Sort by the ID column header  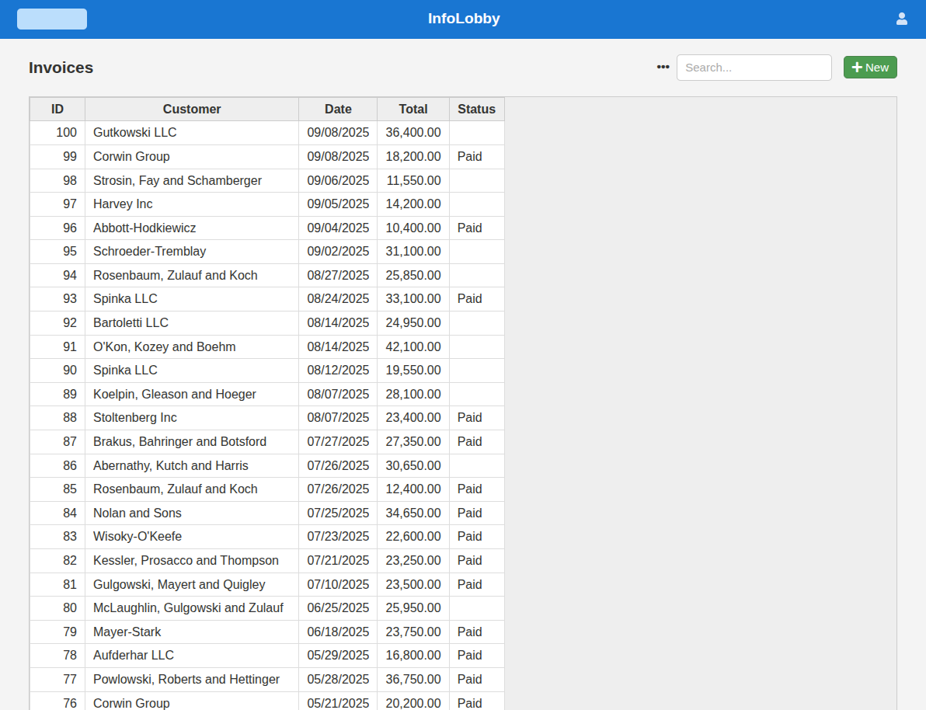coord(57,109)
